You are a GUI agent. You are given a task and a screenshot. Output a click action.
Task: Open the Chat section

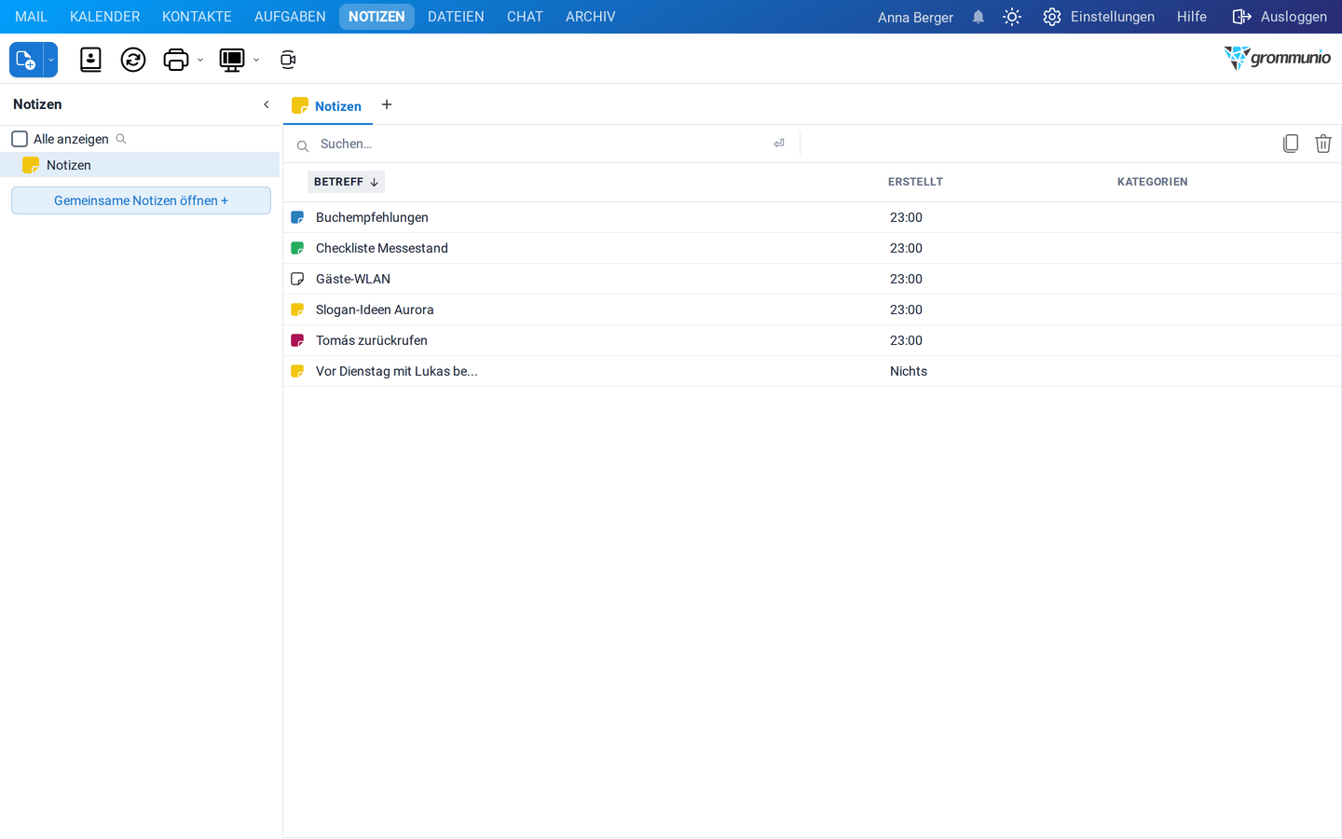525,17
